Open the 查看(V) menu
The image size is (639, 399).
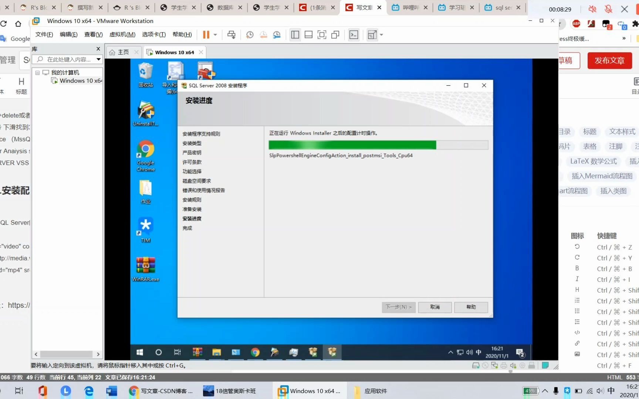pos(93,34)
